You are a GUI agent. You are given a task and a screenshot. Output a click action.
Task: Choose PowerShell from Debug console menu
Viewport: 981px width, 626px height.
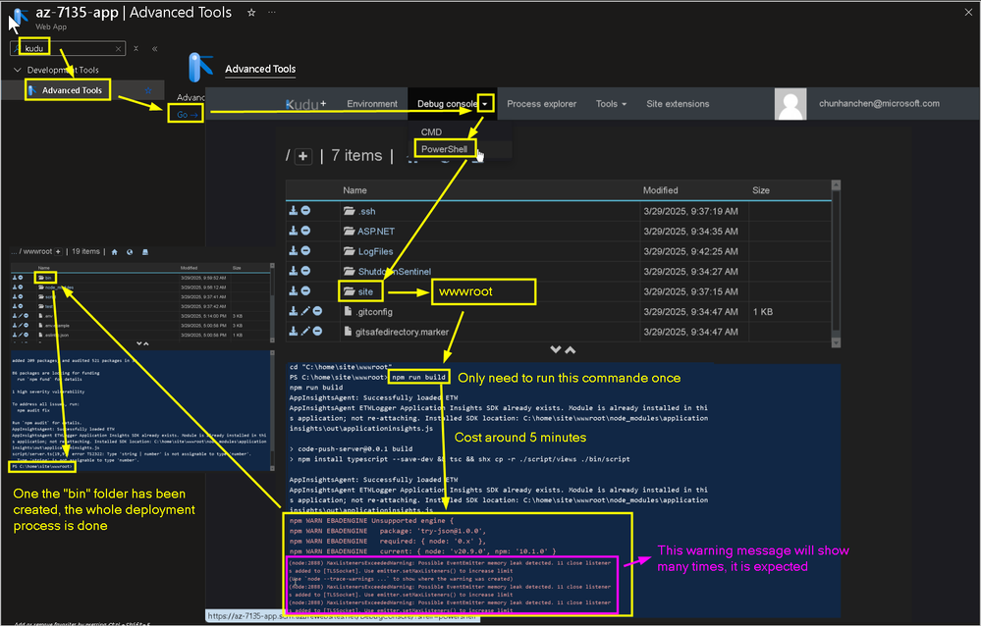pyautogui.click(x=444, y=149)
